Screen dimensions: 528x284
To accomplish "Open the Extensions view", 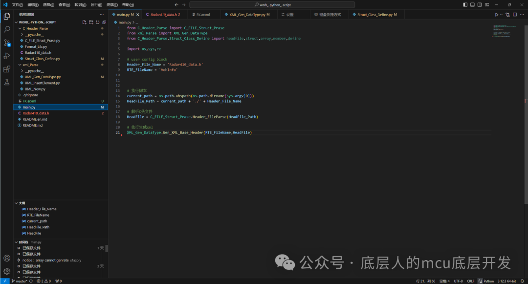I will click(x=7, y=69).
